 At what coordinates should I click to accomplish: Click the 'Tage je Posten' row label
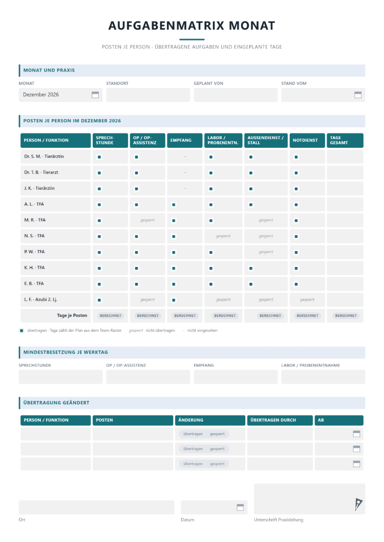point(72,315)
